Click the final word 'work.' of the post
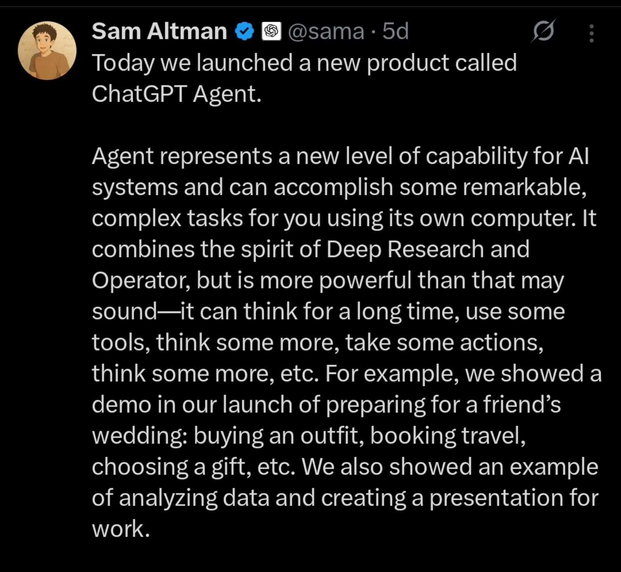Viewport: 621px width, 572px height. tap(121, 529)
